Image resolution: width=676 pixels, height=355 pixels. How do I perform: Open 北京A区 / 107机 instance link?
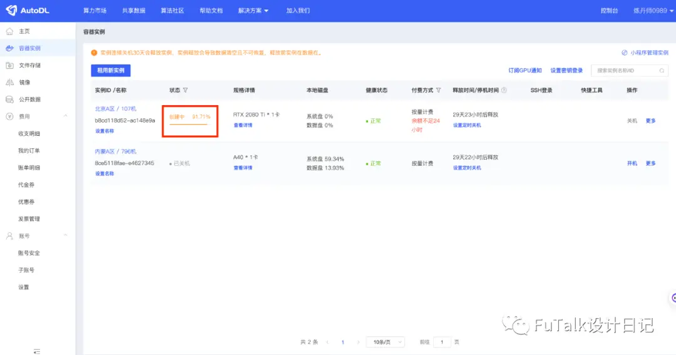click(x=116, y=109)
